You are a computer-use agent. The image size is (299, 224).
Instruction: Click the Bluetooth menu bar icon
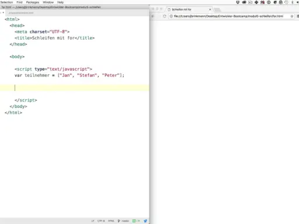(292, 2)
